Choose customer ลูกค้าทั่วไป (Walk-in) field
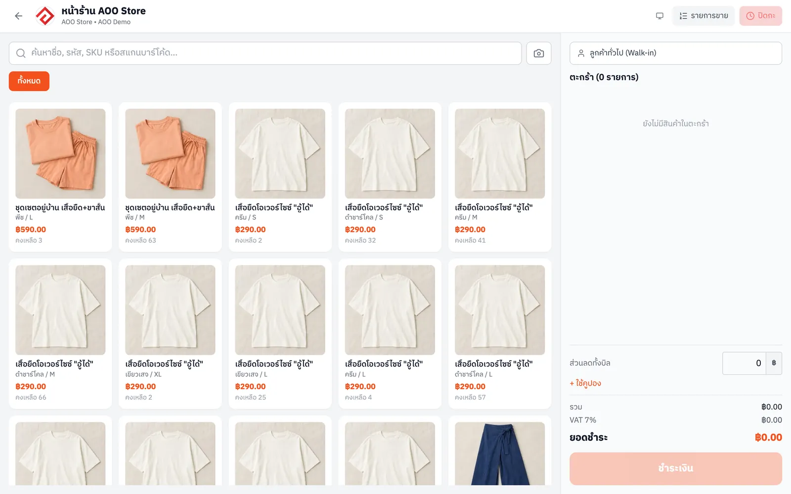The width and height of the screenshot is (791, 494). tap(675, 53)
